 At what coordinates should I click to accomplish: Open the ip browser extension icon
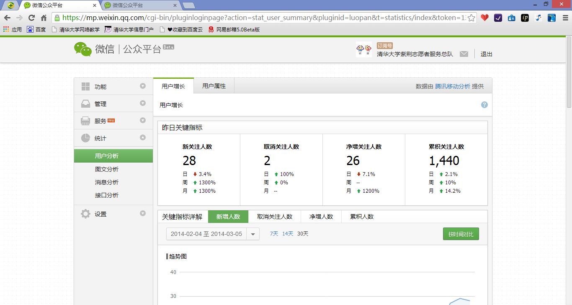(524, 18)
